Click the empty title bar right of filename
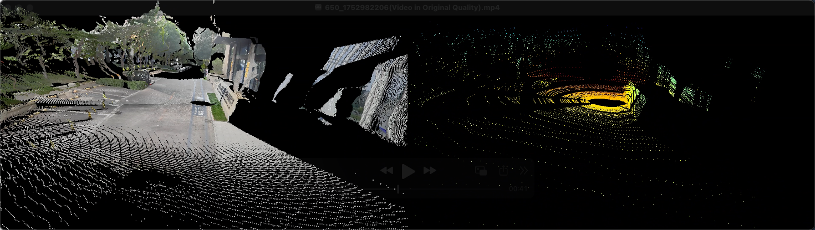Screen dimensions: 815x230 coord(638,7)
